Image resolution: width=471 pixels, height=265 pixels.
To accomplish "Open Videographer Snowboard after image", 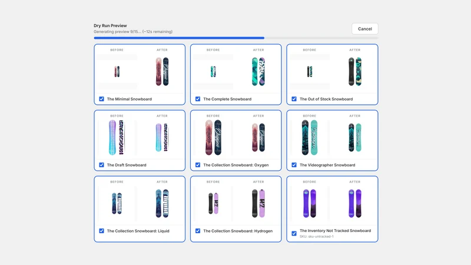I will [355, 138].
